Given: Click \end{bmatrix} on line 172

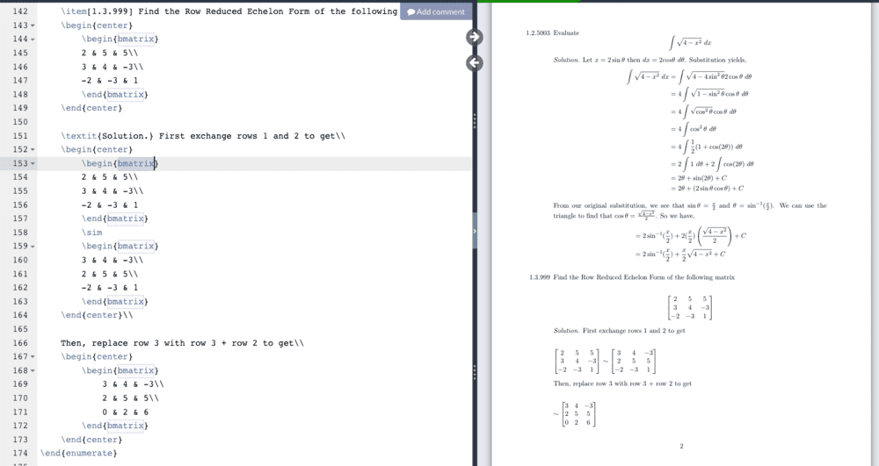Looking at the screenshot, I should click(x=115, y=426).
